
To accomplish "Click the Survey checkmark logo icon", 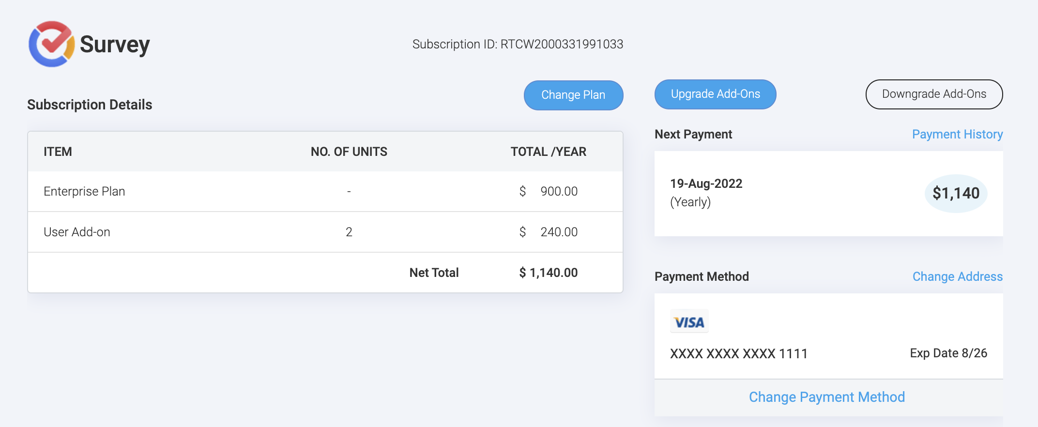I will [52, 44].
